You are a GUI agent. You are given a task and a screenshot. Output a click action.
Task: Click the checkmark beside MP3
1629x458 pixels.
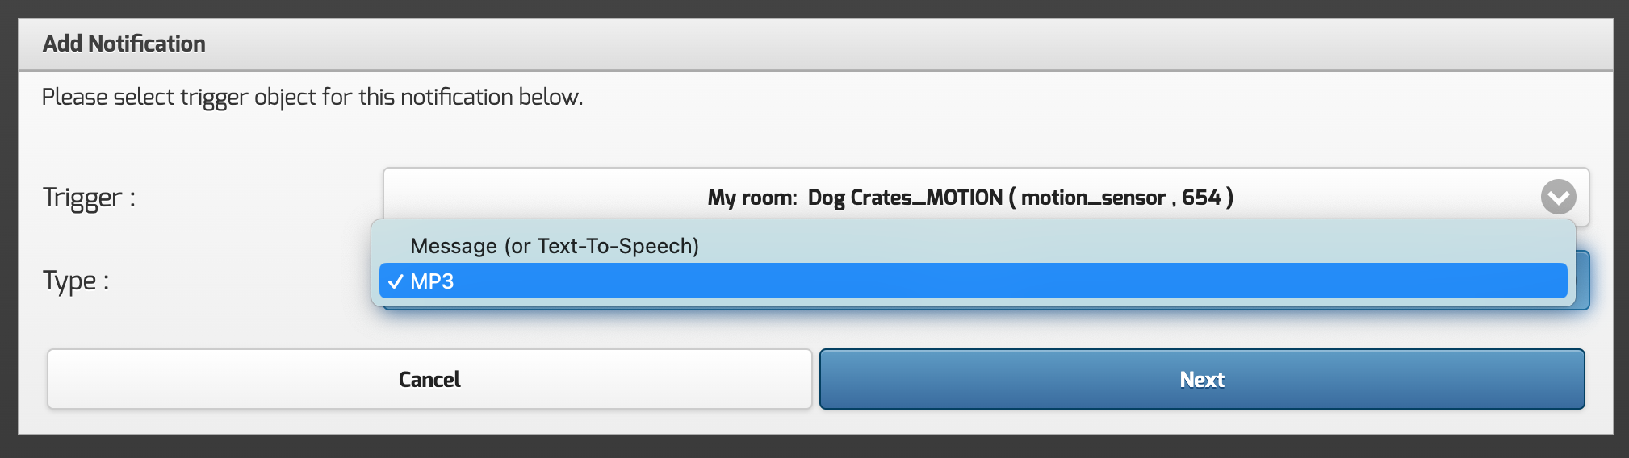395,281
